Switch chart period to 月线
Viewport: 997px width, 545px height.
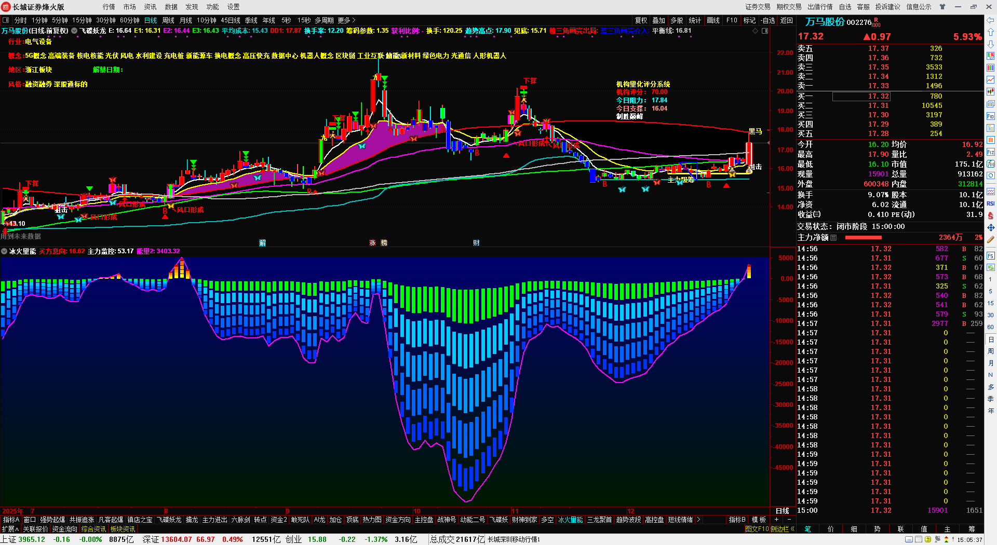click(x=186, y=20)
